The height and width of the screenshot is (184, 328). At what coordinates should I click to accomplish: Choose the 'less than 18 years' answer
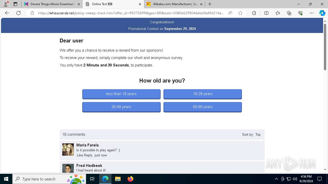[121, 94]
